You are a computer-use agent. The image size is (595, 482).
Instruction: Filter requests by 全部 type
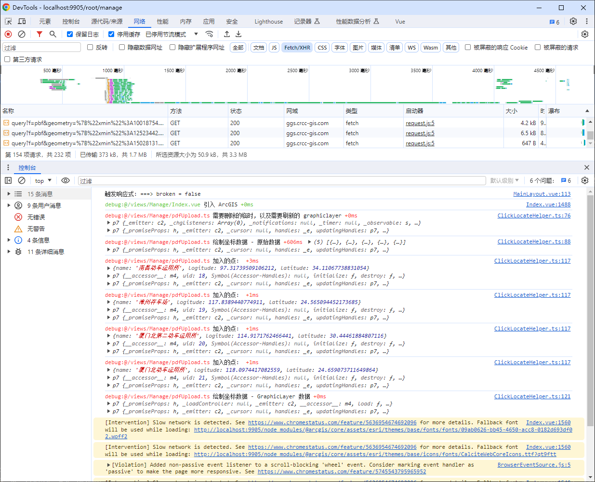238,47
